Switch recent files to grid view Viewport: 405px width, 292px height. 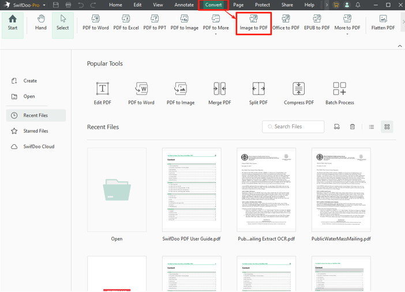pos(387,126)
